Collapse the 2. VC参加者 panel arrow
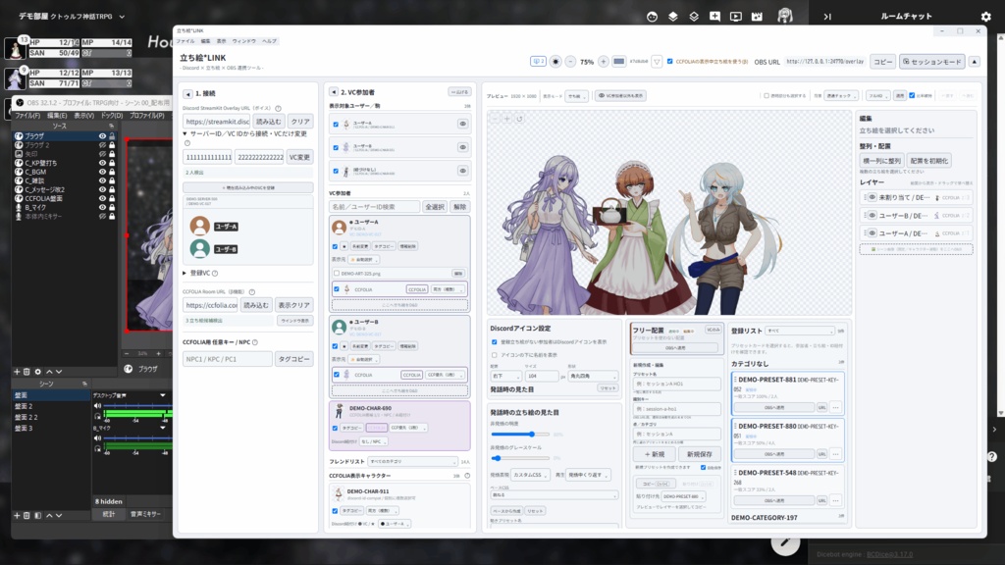 tap(334, 92)
